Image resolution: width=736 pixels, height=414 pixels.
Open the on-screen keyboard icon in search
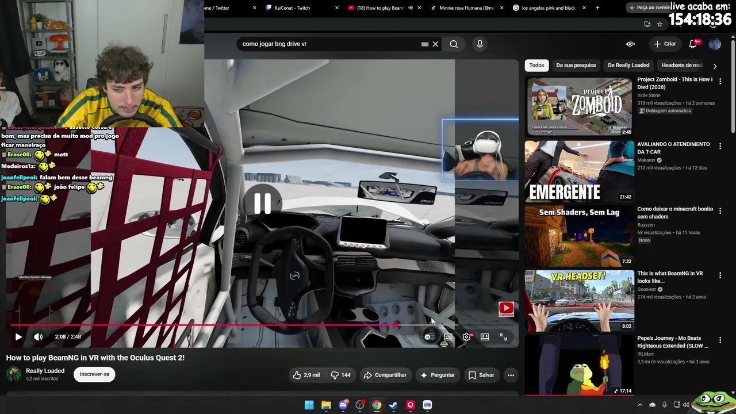pos(425,44)
